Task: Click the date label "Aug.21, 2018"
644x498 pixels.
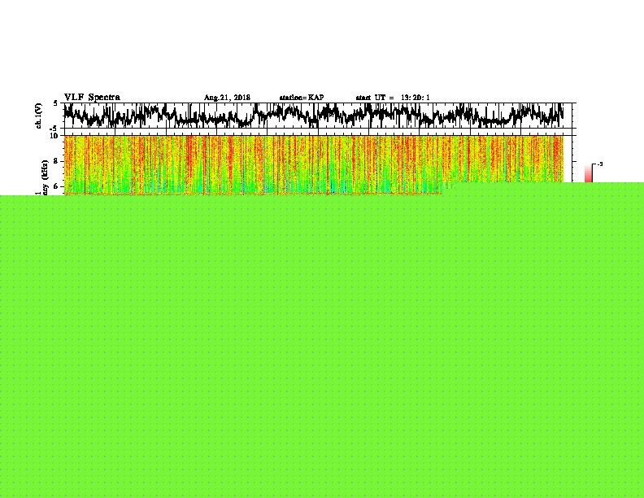Action: [x=227, y=98]
